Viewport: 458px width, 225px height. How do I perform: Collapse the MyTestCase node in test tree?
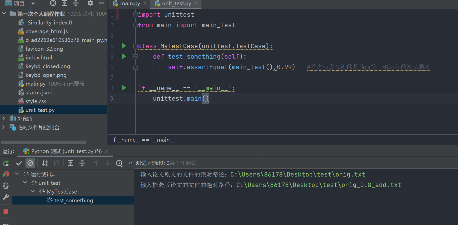click(x=33, y=191)
